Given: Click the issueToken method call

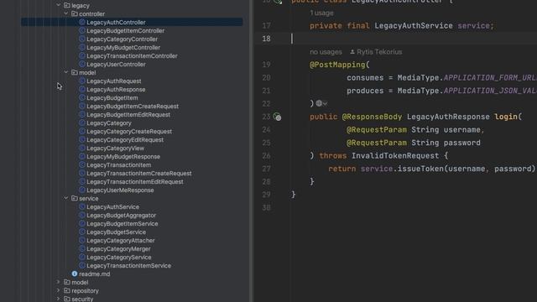Looking at the screenshot, I should [x=420, y=169].
